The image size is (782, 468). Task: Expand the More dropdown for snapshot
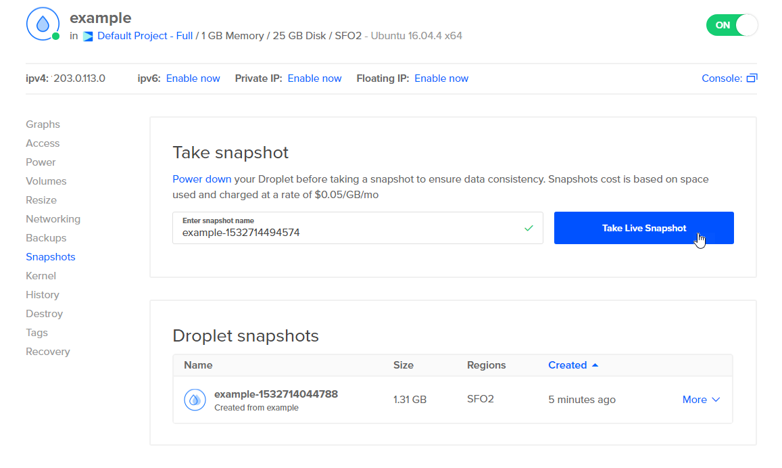[701, 400]
